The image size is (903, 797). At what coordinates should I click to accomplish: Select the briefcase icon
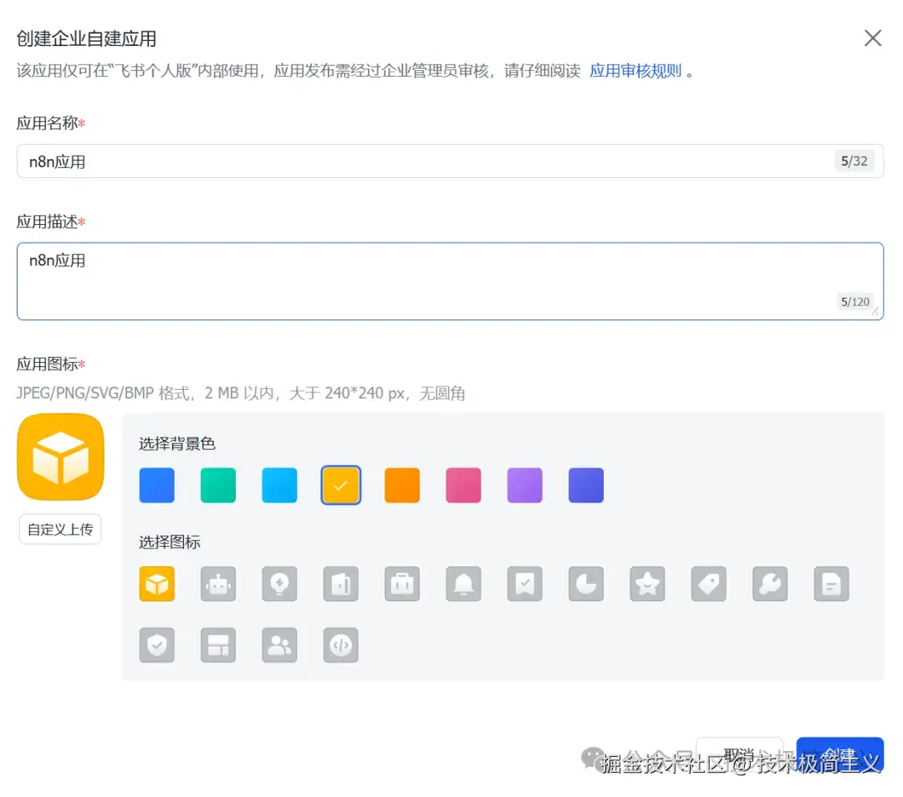[x=402, y=584]
